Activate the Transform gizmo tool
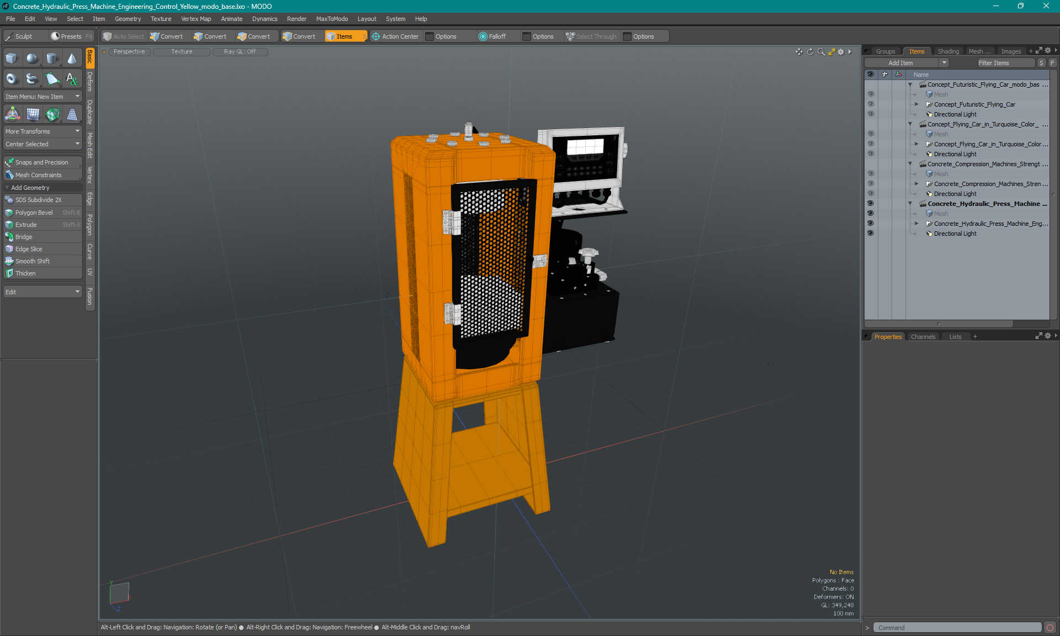The height and width of the screenshot is (636, 1060). [12, 114]
